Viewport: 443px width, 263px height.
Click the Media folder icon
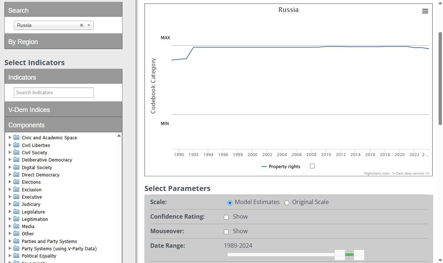point(16,226)
